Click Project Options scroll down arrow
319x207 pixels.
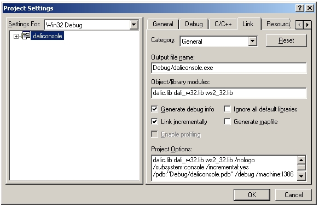301,176
